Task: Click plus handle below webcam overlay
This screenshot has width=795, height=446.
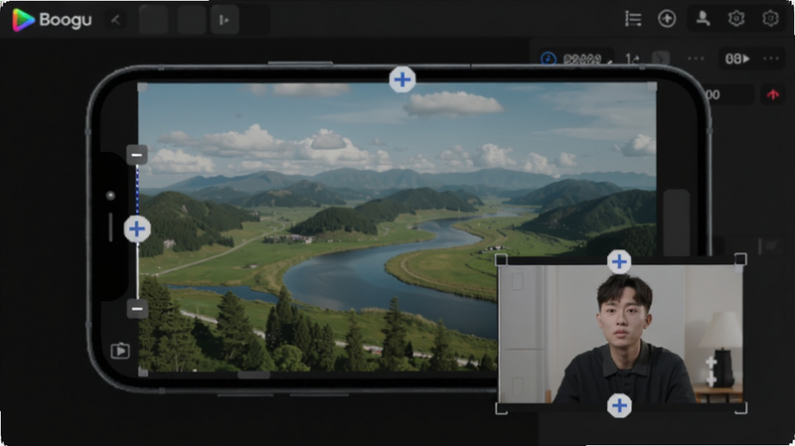Action: 619,405
